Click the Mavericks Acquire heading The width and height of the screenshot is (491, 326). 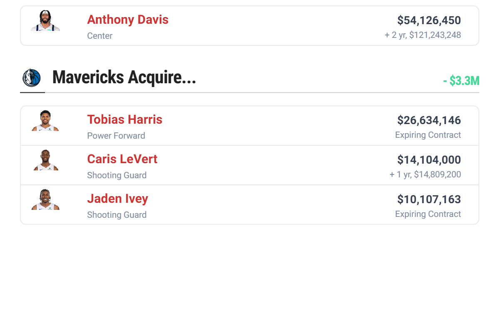click(124, 77)
